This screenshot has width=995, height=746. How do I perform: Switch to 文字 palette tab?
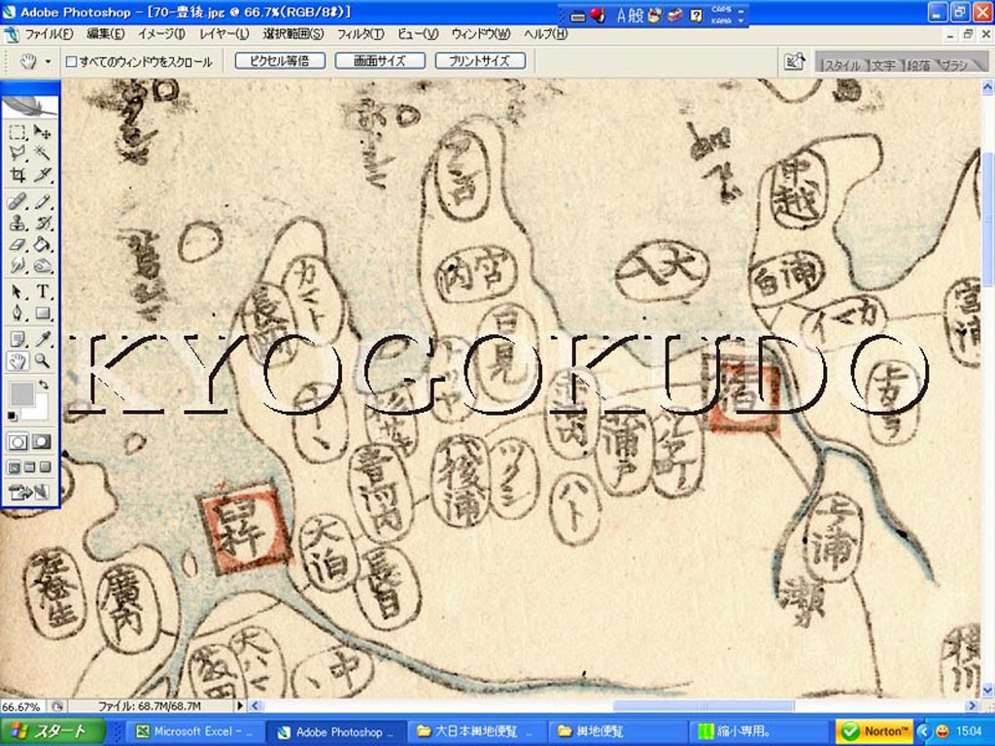(882, 65)
